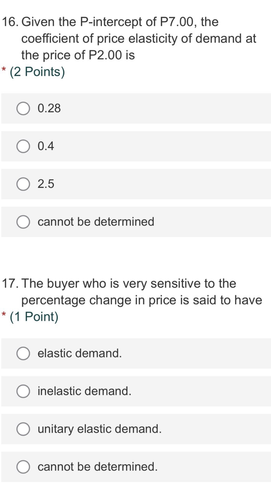This screenshot has height=484, width=271.
Task: Click the 'cannot be determined.' row under question 17
Action: tap(97, 467)
